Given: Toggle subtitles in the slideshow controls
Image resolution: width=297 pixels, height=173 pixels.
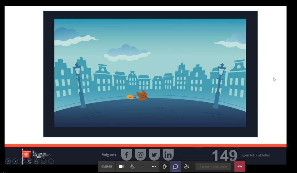Looking at the screenshot, I should 44,161.
